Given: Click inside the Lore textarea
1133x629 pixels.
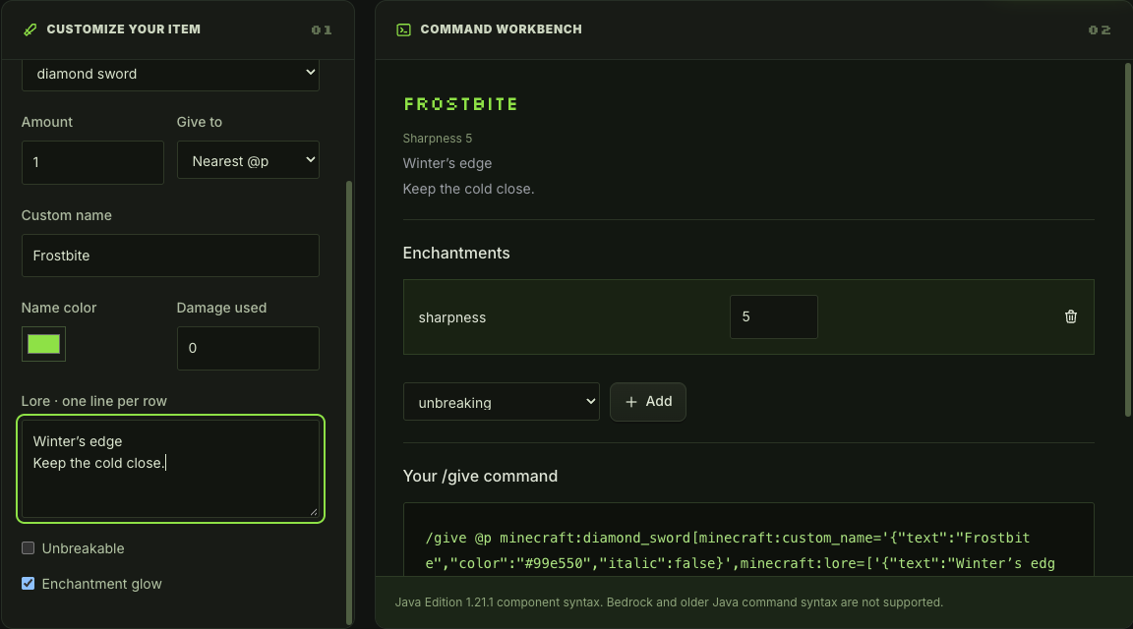Looking at the screenshot, I should (170, 469).
